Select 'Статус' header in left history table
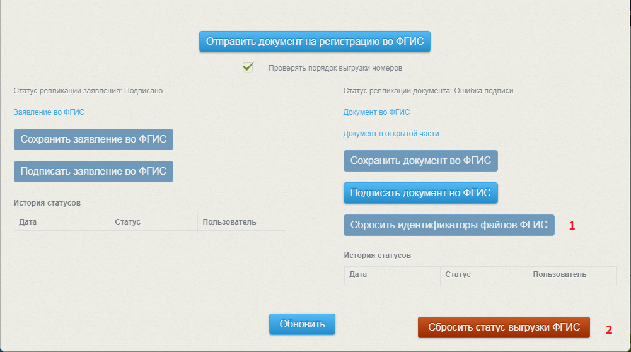 click(128, 223)
